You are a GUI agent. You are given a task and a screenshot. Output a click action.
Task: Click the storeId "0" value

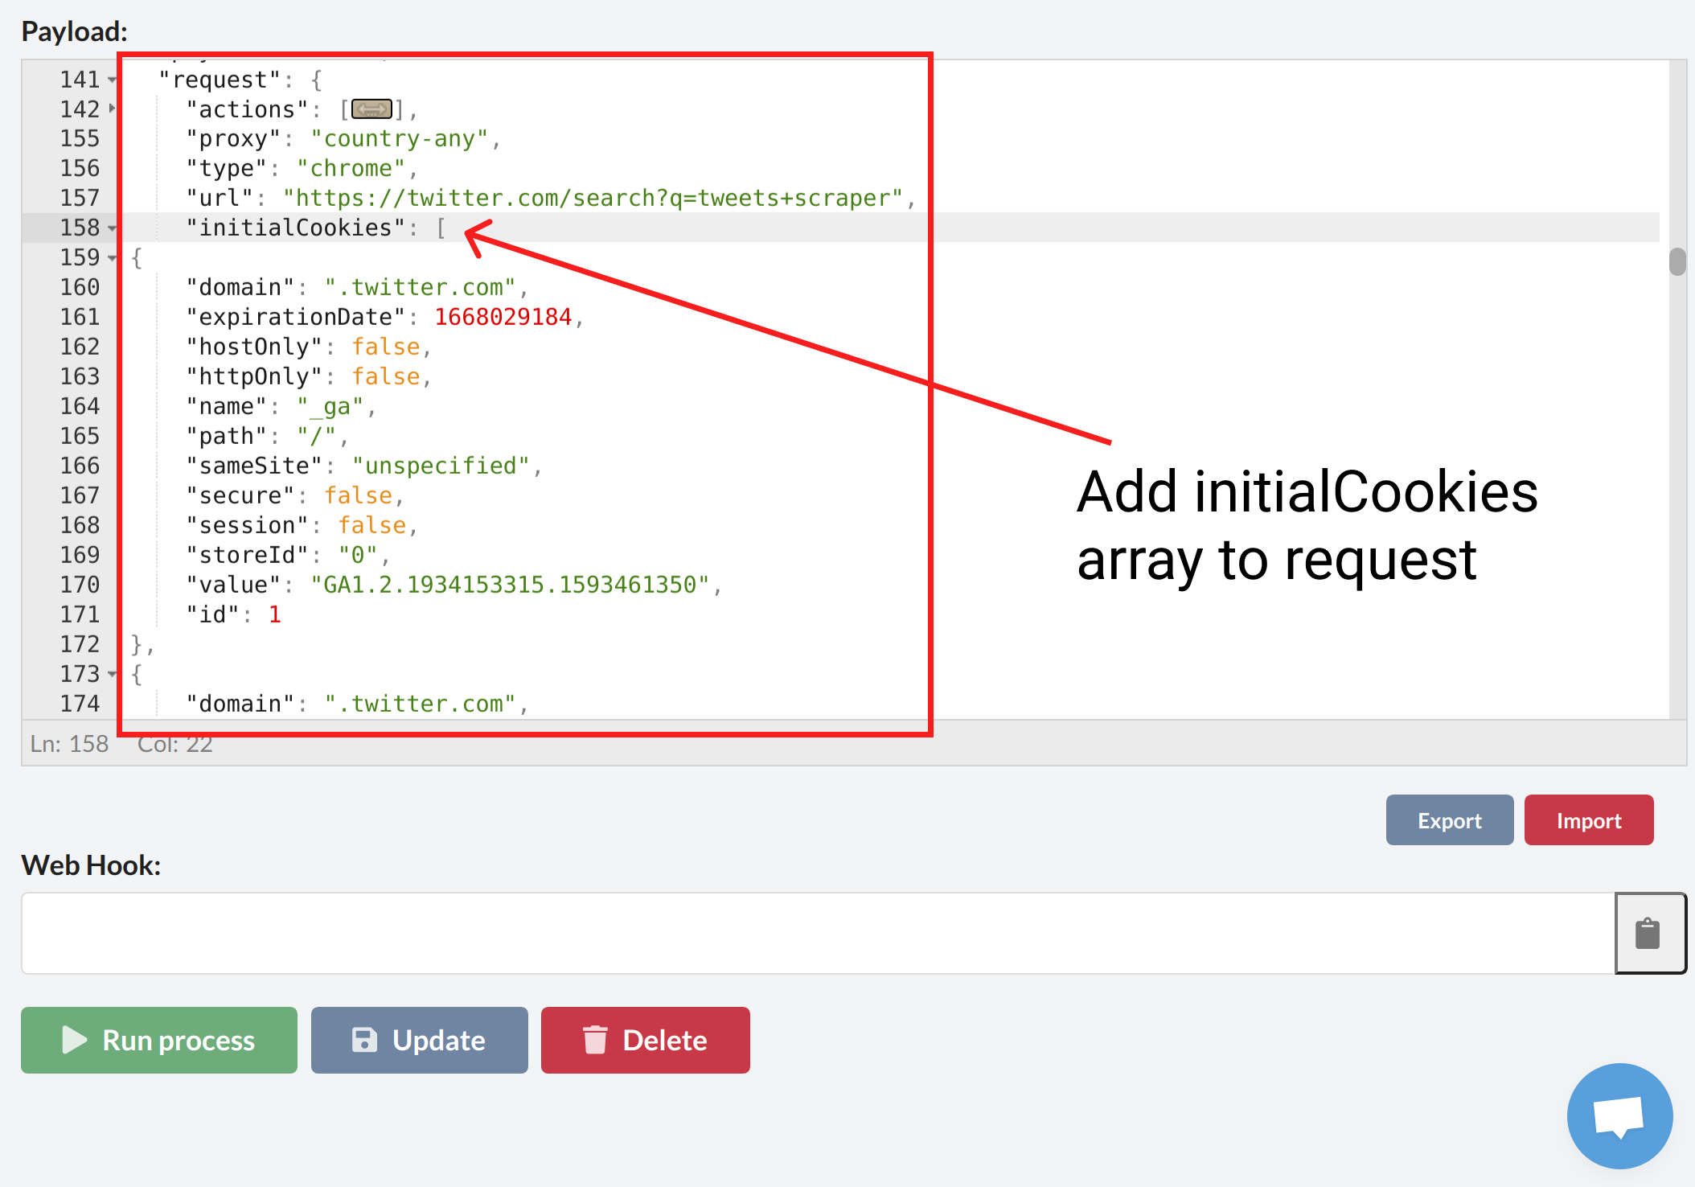click(358, 556)
